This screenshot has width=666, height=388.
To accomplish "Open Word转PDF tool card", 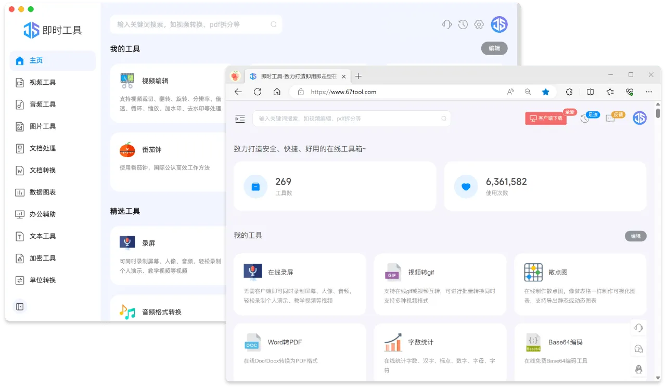I will pos(300,353).
